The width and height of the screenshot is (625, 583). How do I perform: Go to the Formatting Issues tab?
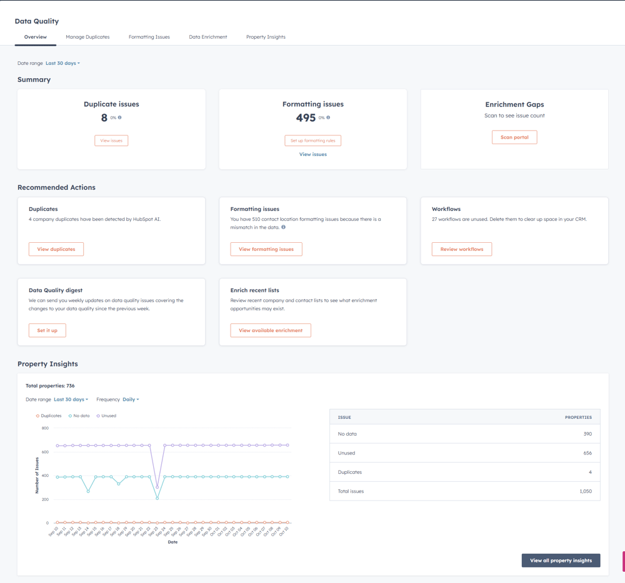click(x=149, y=37)
